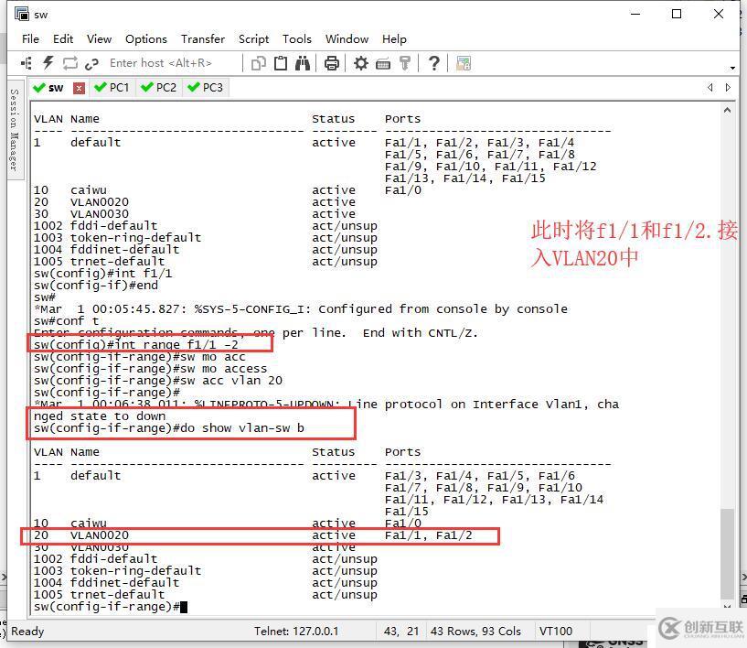Click the 'sw(config-if)#end' line
The image size is (747, 648).
point(96,286)
